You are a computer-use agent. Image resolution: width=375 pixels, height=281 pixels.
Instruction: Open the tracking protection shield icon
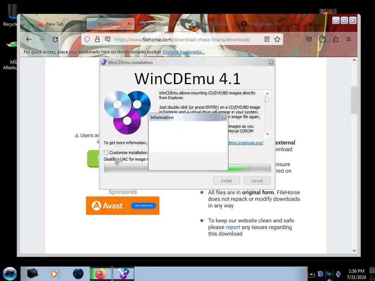[x=87, y=39]
